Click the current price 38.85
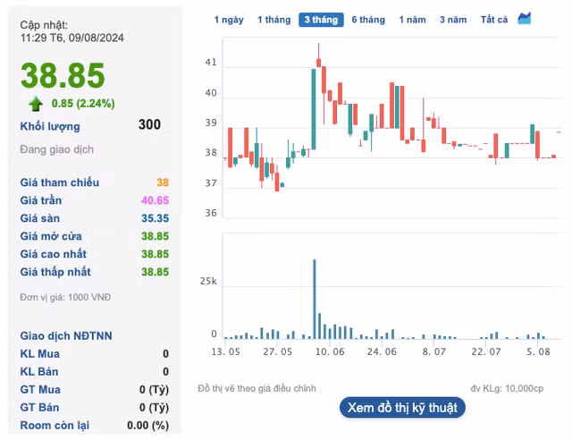 tap(63, 76)
